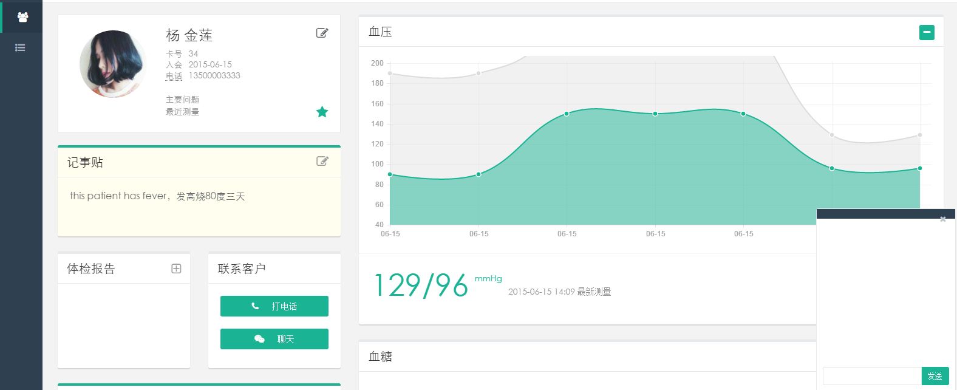
Task: Click the chat message input field
Action: tap(871, 376)
